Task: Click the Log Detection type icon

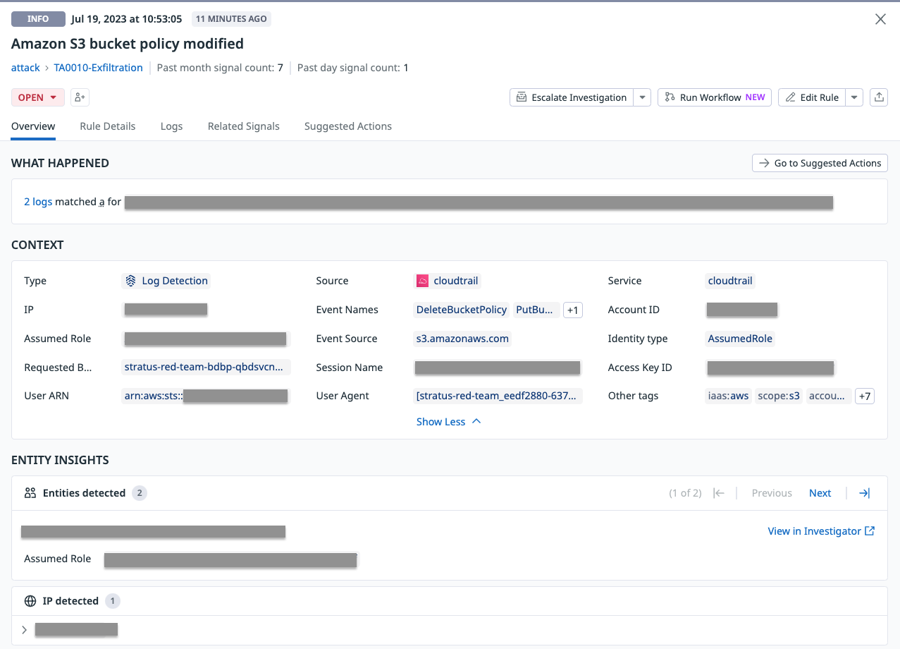Action: click(x=130, y=281)
